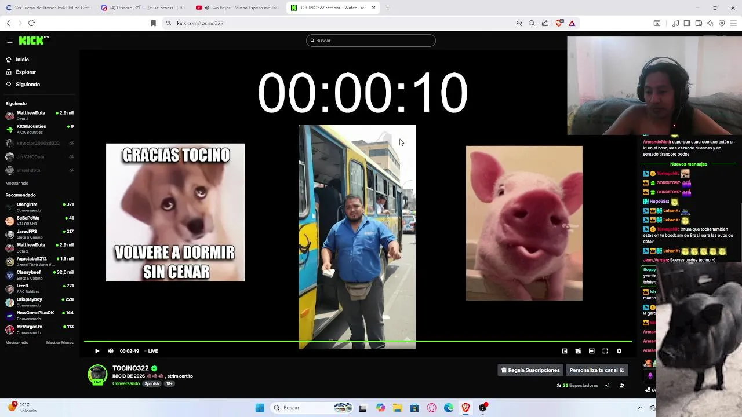Go to Inicio in the sidebar
742x417 pixels.
click(x=22, y=60)
